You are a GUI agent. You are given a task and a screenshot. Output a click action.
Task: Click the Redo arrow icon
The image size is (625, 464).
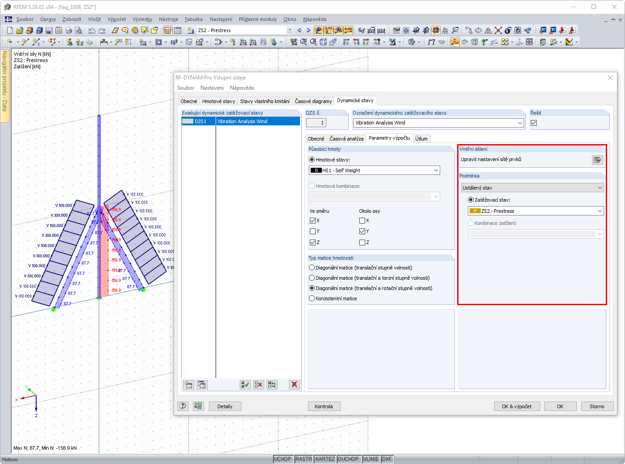click(x=102, y=30)
